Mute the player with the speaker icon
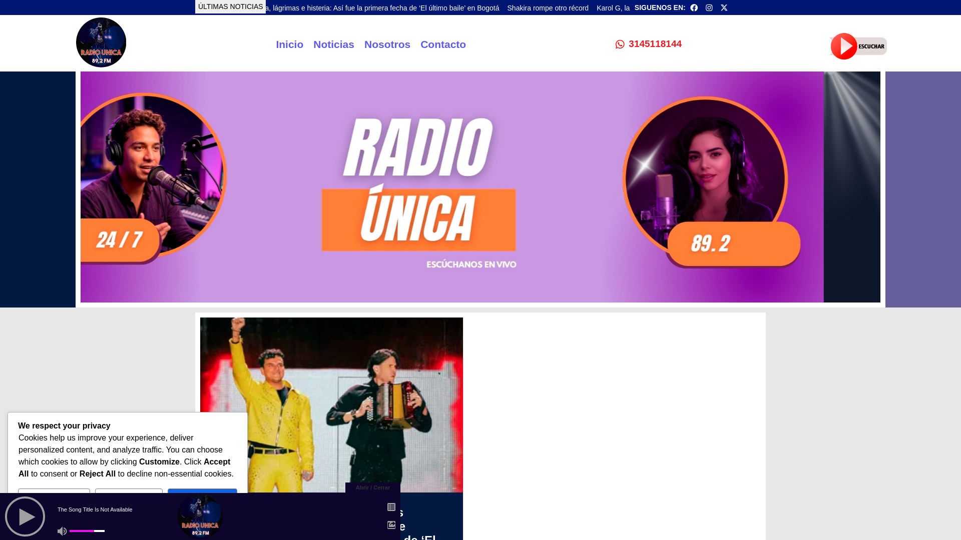Image resolution: width=961 pixels, height=540 pixels. coord(62,531)
